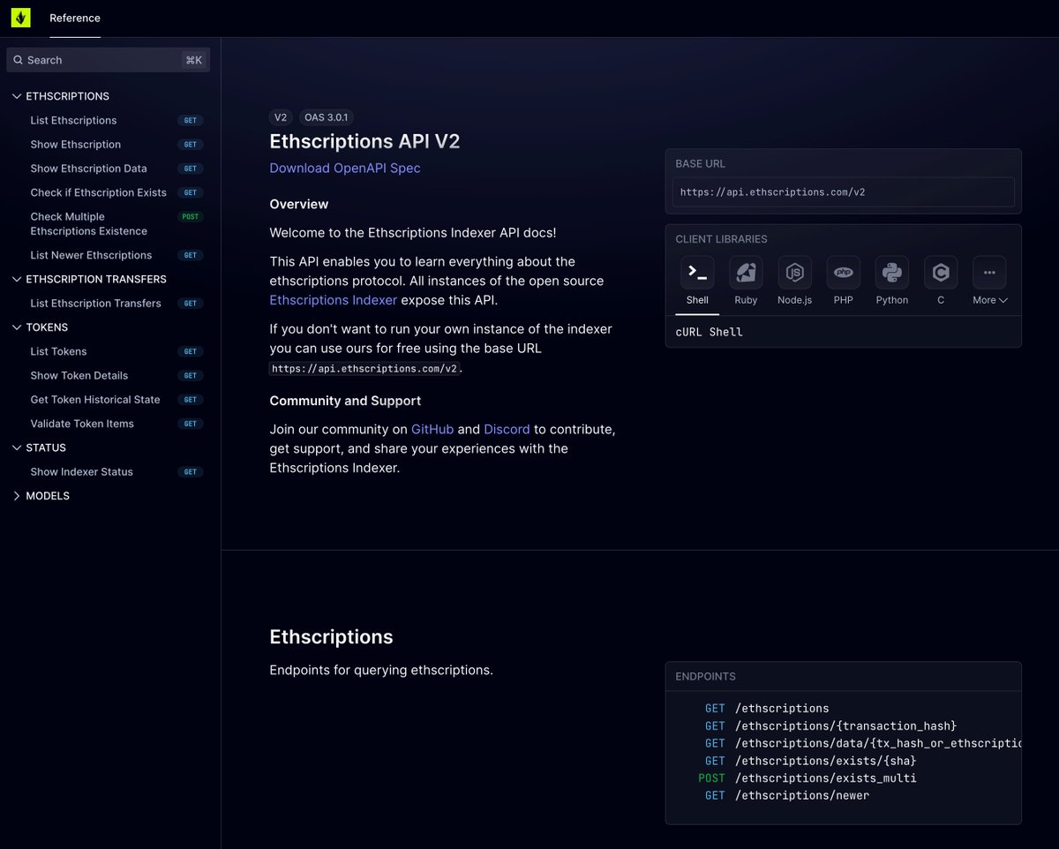Click the green leaf logo icon
The height and width of the screenshot is (849, 1059).
(x=20, y=18)
